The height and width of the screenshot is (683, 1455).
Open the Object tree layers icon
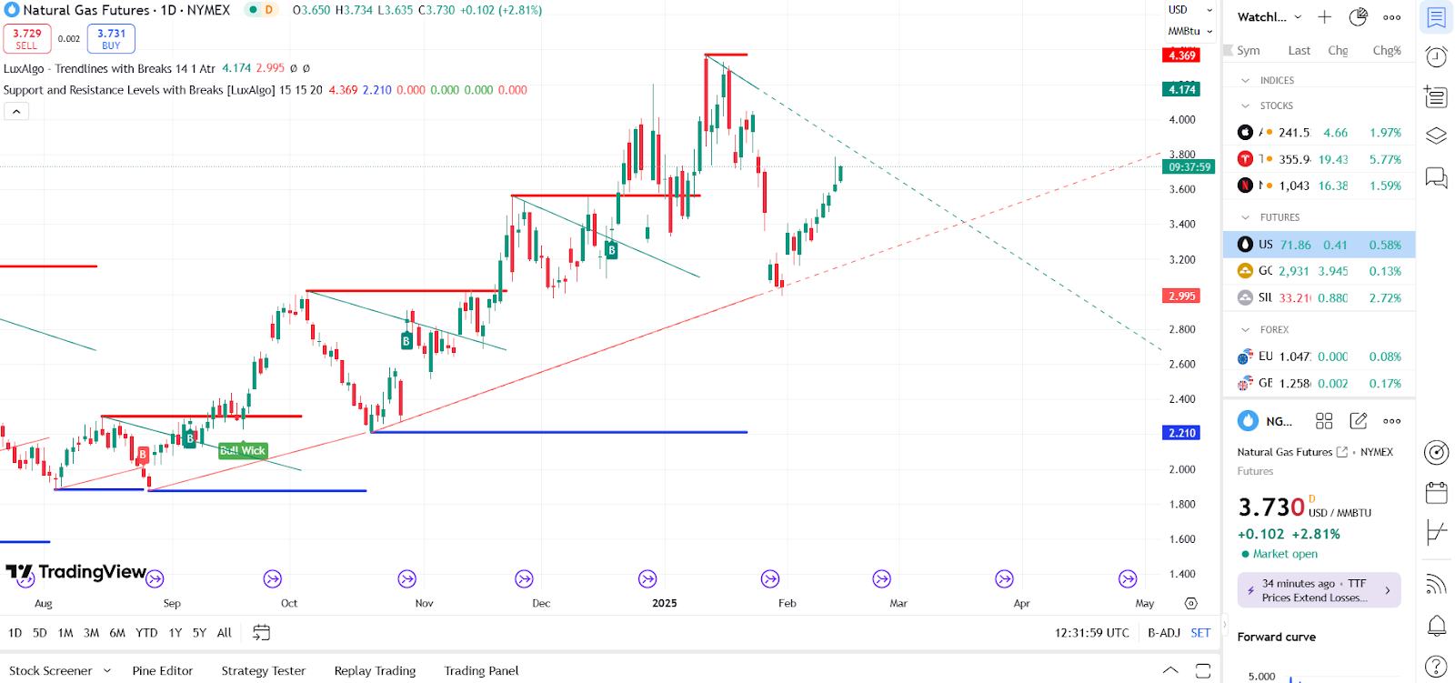[1437, 136]
